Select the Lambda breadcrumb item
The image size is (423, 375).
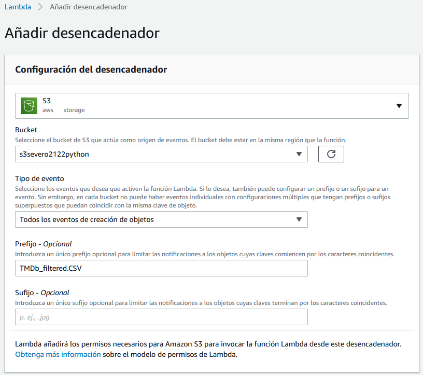point(18,7)
